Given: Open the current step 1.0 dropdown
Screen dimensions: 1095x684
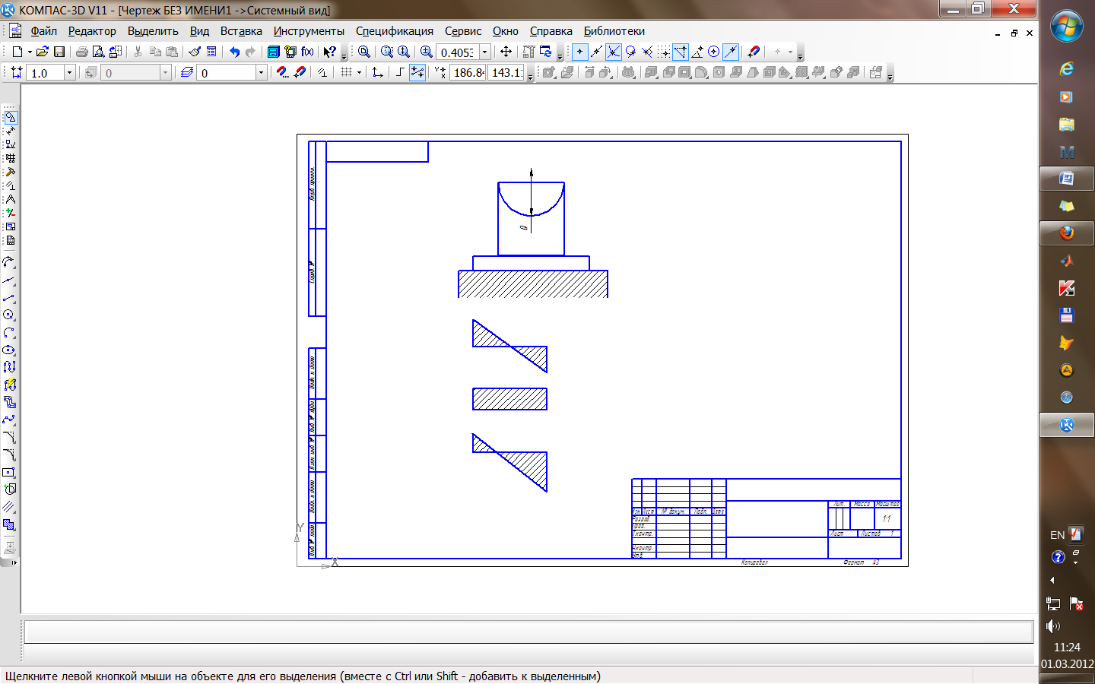Looking at the screenshot, I should pyautogui.click(x=69, y=73).
